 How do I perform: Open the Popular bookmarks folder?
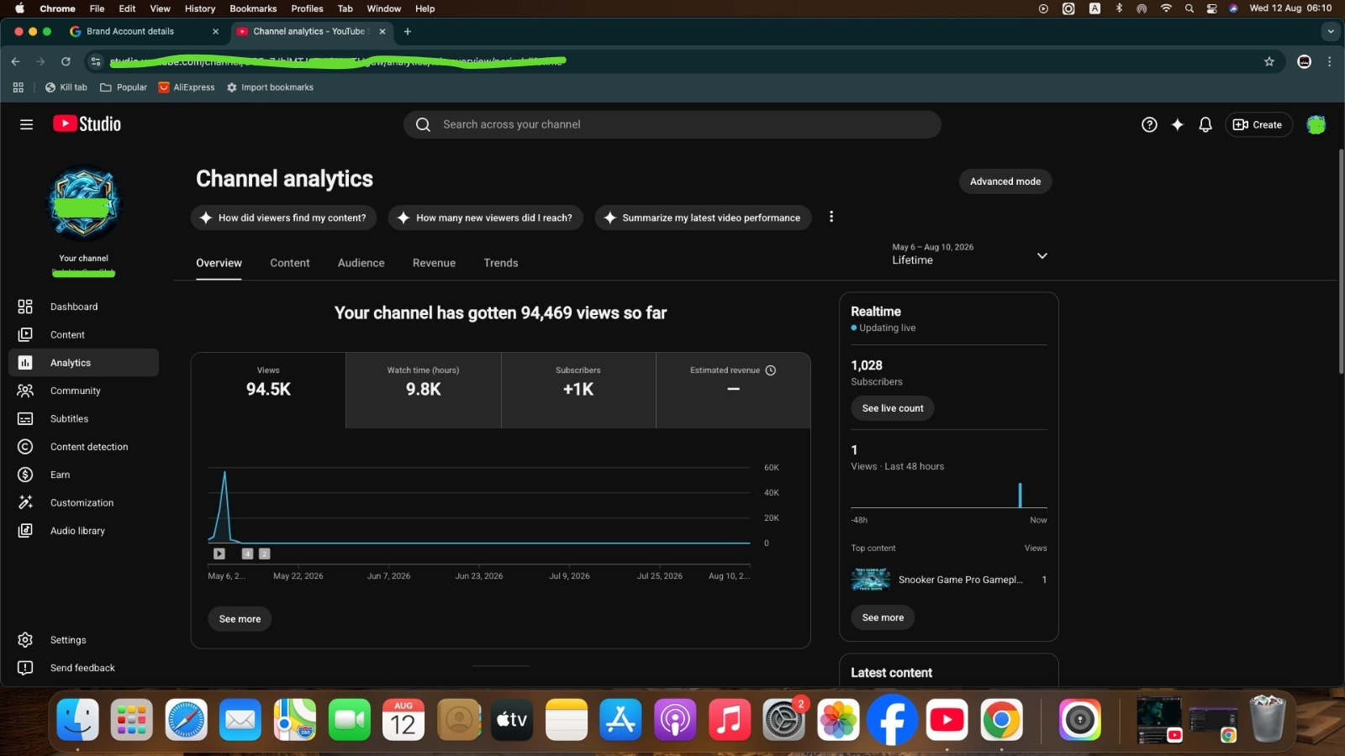tap(123, 87)
